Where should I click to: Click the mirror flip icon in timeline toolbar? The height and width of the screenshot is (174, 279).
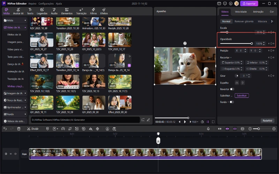point(91,129)
